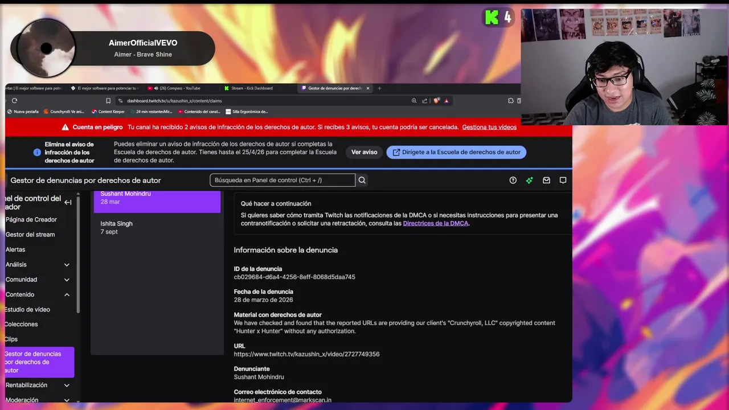Click the internet_enforcement@markscan.in email text
The width and height of the screenshot is (729, 410).
pos(282,400)
